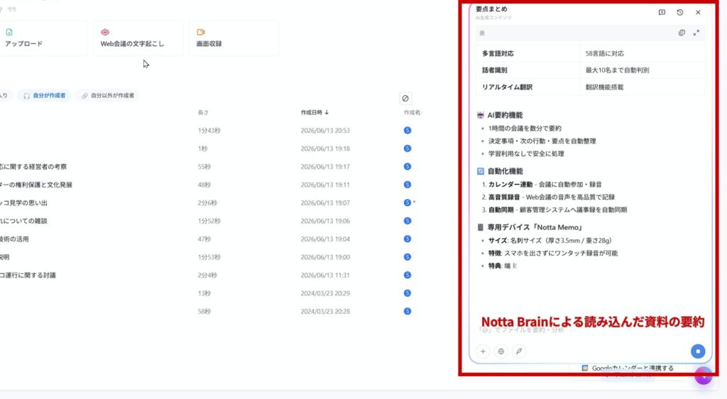Click creator avatar on 2026/06/13 19:17 row

[407, 167]
